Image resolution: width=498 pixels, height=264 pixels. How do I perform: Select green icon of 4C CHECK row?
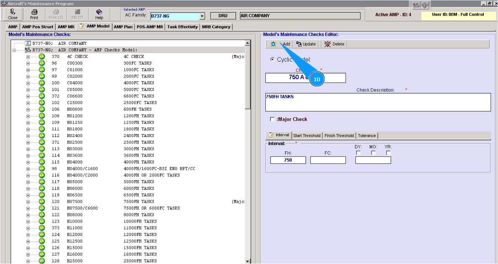click(x=42, y=57)
